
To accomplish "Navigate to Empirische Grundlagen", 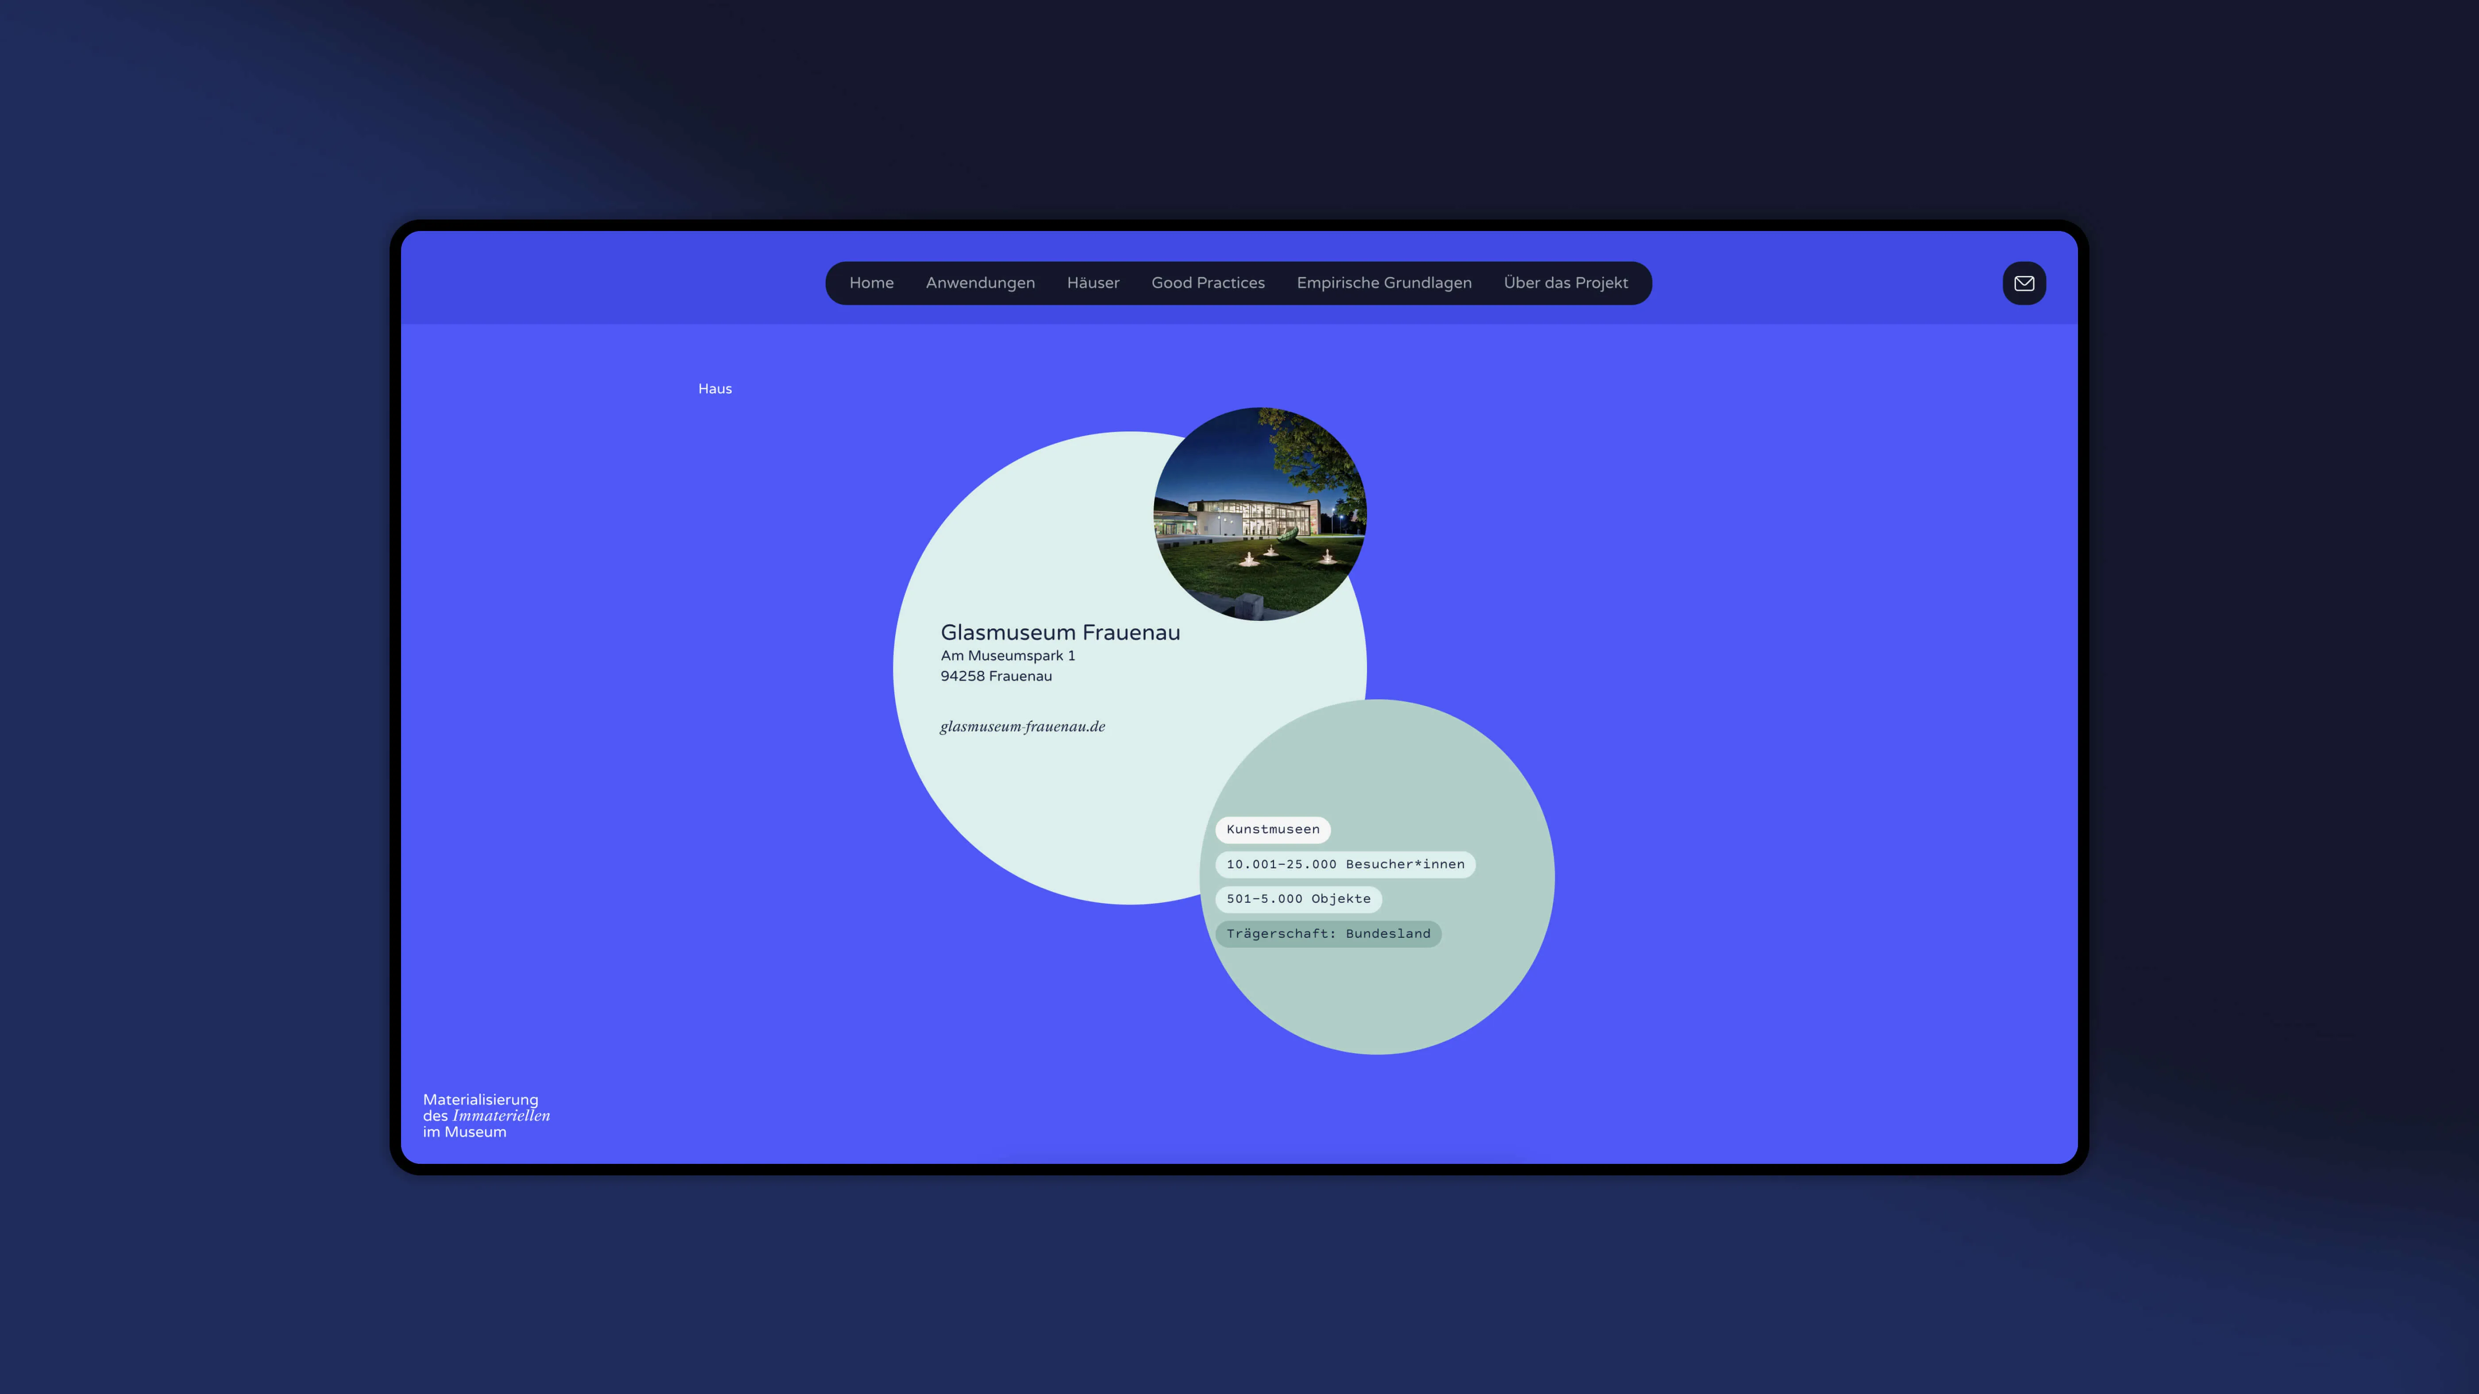I will coord(1384,283).
